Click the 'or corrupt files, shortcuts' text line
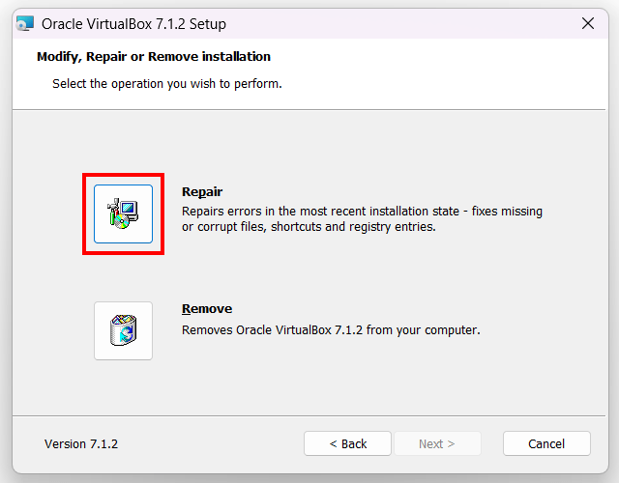This screenshot has height=483, width=619. click(309, 227)
